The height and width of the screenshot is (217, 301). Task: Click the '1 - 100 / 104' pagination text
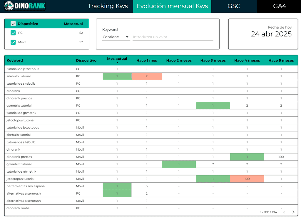pos(268,212)
